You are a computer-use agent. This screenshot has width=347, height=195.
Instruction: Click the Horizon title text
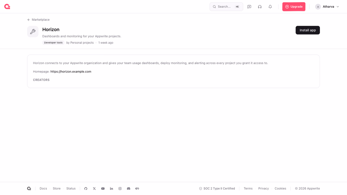51,29
